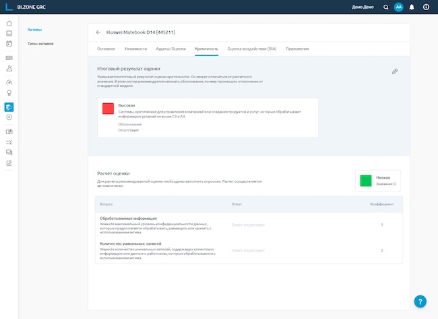Switch to the Оценка воздействия (BIA) tab
Image resolution: width=438 pixels, height=319 pixels.
tap(252, 49)
